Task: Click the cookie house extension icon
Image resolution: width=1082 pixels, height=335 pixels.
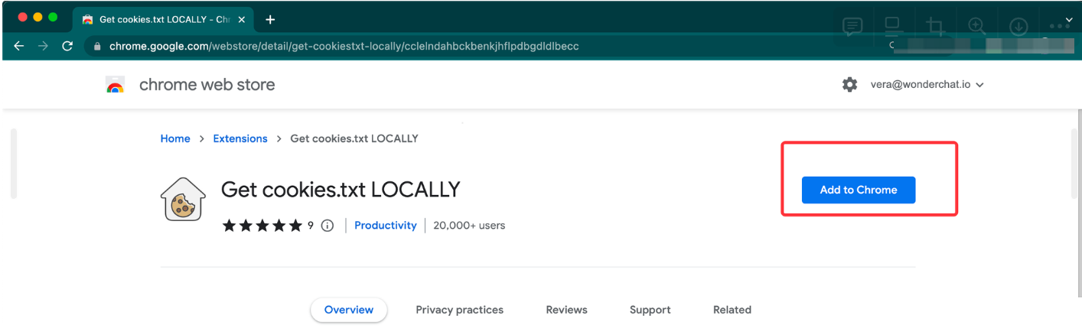Action: tap(183, 199)
